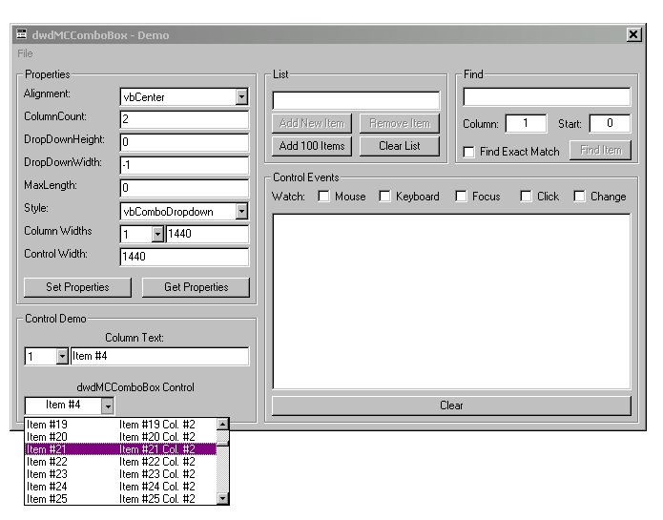Screen dimensions: 663x520
Task: Click the Get Properties button
Action: tap(196, 287)
